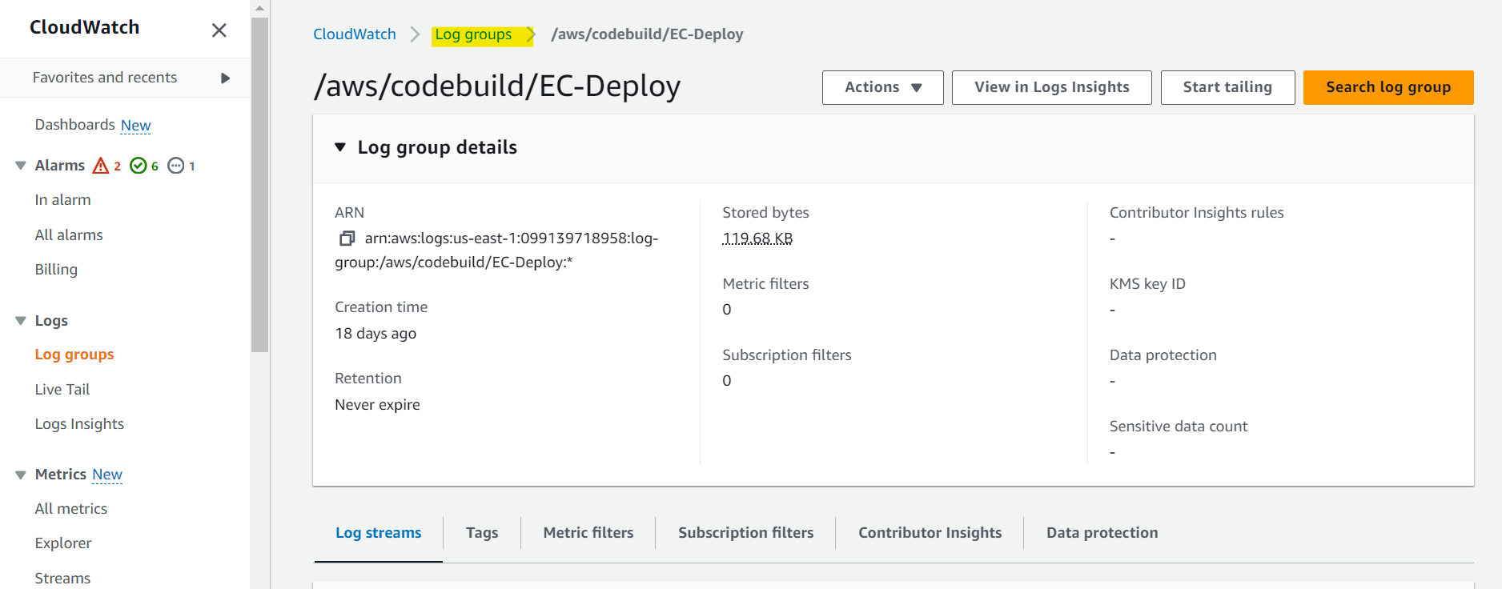Close the CloudWatch navigation panel
The width and height of the screenshot is (1502, 589).
click(219, 30)
